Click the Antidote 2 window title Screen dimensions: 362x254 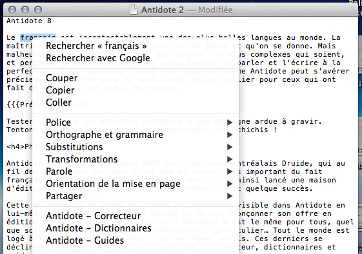point(163,10)
